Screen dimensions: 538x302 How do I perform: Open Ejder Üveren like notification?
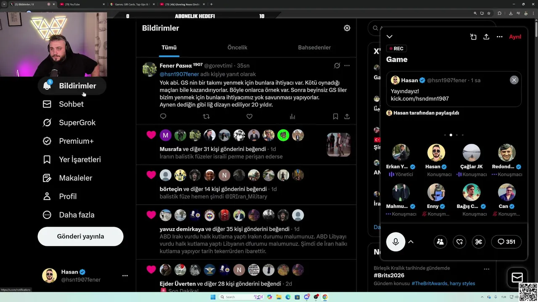point(226,284)
